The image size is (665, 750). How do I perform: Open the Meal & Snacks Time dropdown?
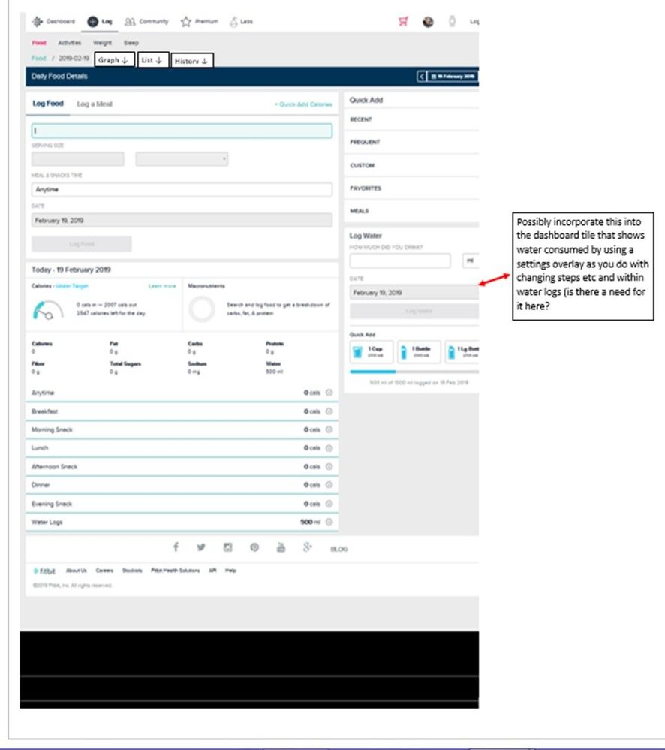point(182,190)
